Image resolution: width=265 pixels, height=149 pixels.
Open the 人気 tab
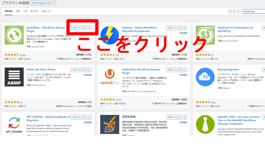25,11
